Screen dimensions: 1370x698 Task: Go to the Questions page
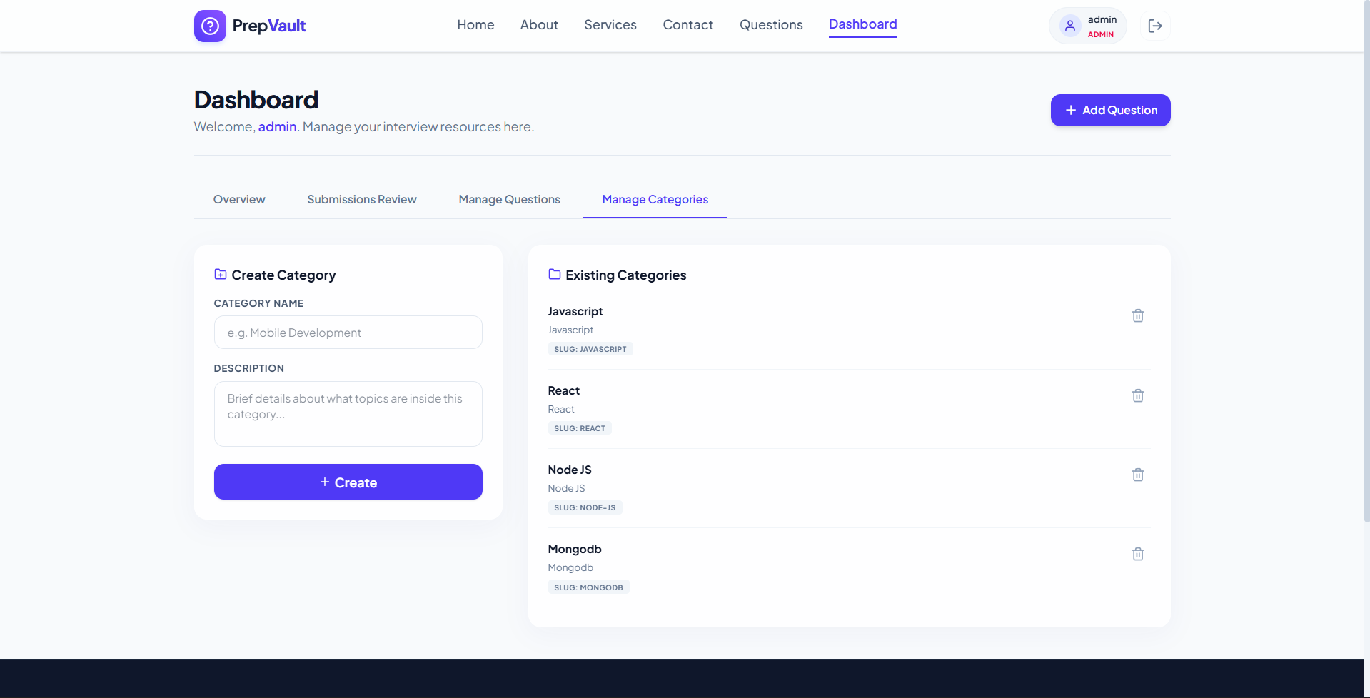[x=771, y=25]
